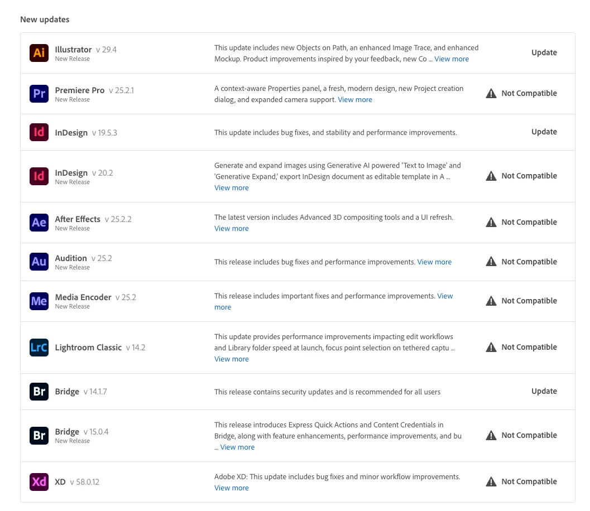Viewport: 590px width, 511px height.
Task: Click the New updates heading
Action: point(45,20)
